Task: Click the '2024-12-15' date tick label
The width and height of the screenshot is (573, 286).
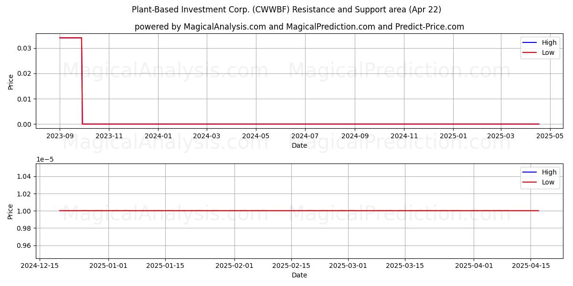Action: [x=40, y=266]
